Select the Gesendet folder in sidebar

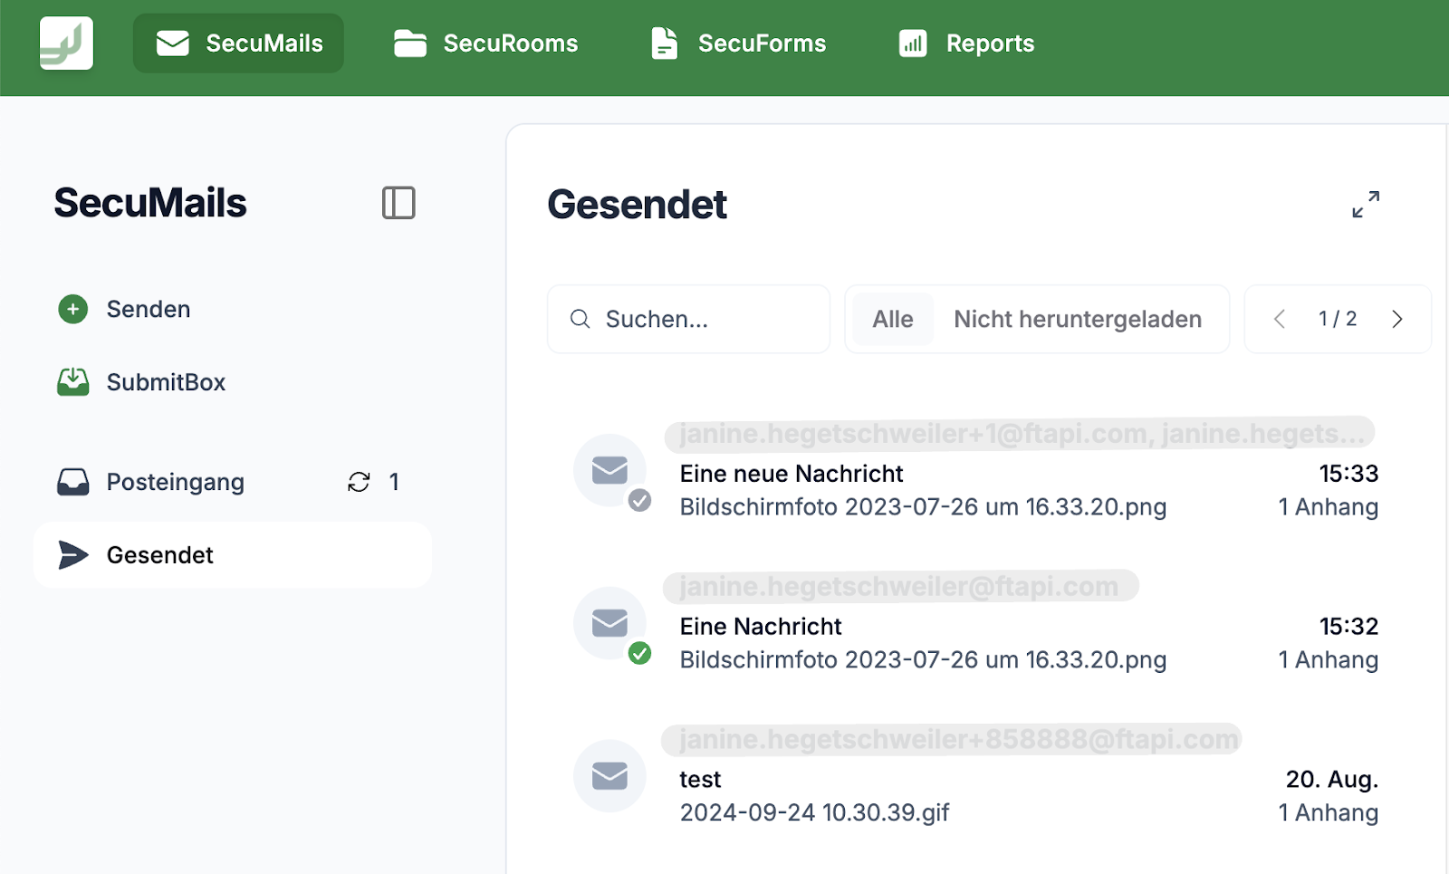(x=160, y=555)
